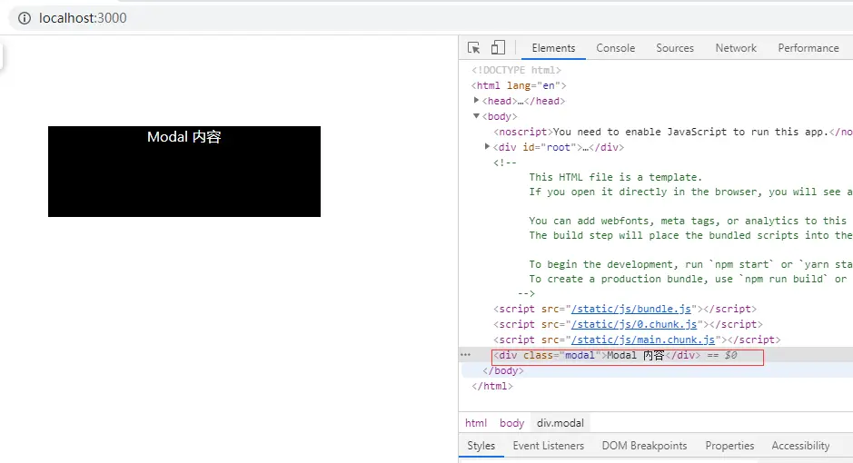The image size is (853, 463).
Task: Open the Properties pane tab
Action: 729,446
